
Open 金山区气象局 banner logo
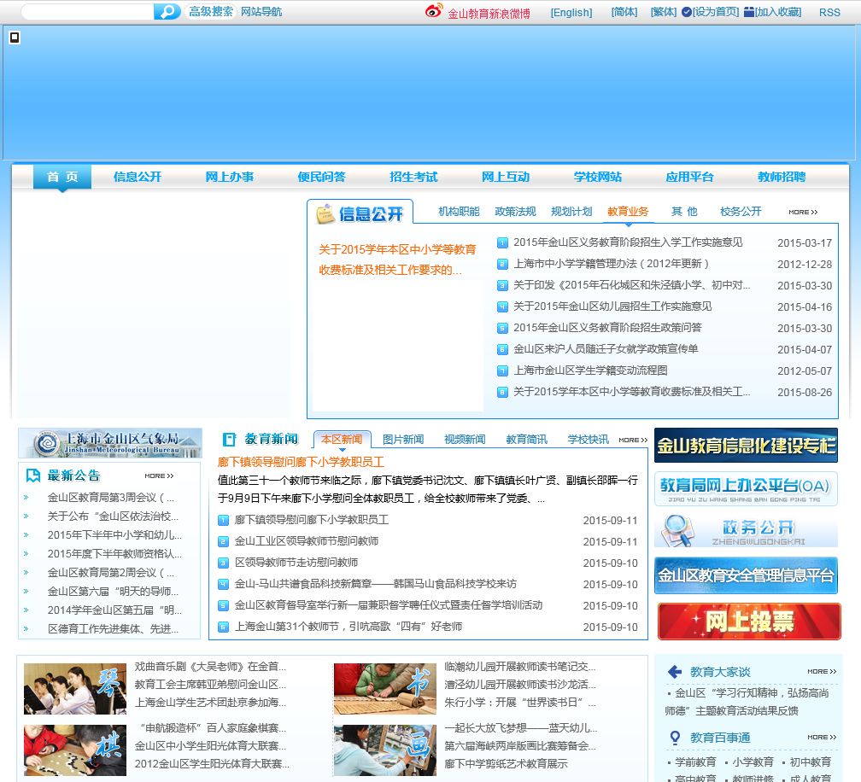pyautogui.click(x=110, y=443)
